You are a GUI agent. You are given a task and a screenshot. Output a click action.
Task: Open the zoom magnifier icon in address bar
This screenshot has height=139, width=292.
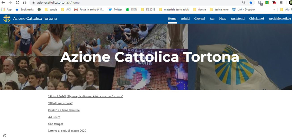click(244, 2)
